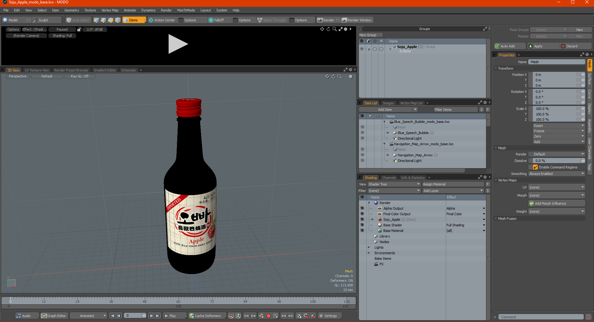Open Shader Tree view dropdown
The width and height of the screenshot is (594, 322).
click(394, 184)
